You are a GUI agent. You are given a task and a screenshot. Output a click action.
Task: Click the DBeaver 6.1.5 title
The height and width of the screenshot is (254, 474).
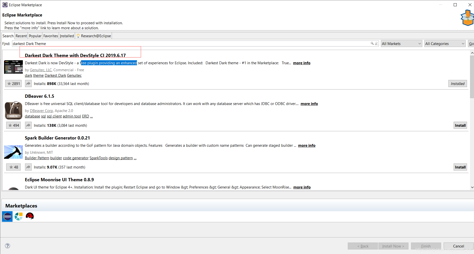click(x=39, y=96)
